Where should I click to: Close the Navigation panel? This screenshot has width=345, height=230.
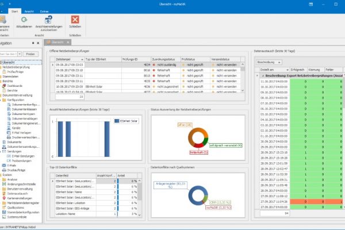pos(38,43)
